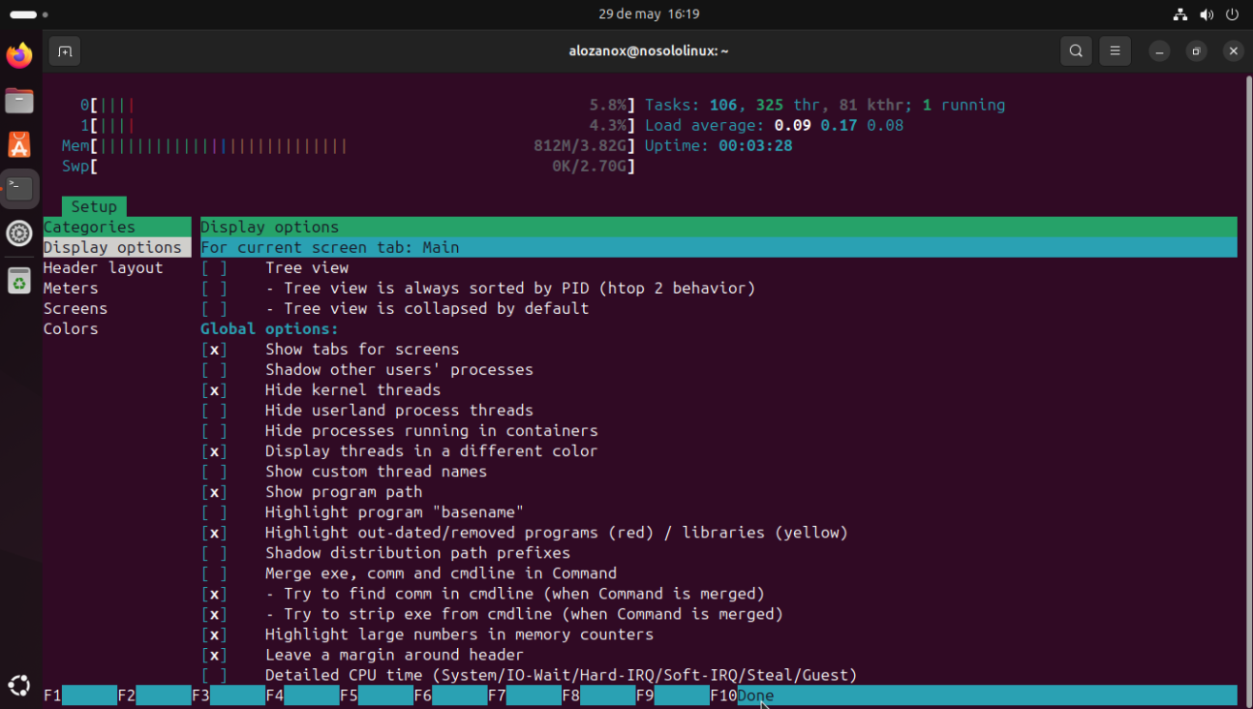Open the Files app in dock

click(19, 100)
